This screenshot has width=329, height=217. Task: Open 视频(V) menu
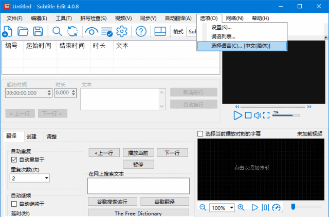[123, 18]
